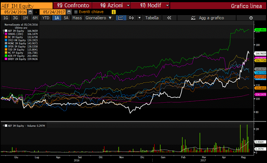The image size is (267, 163).
Task: Click the 166.9659 white price label on axis
Action: [260, 53]
